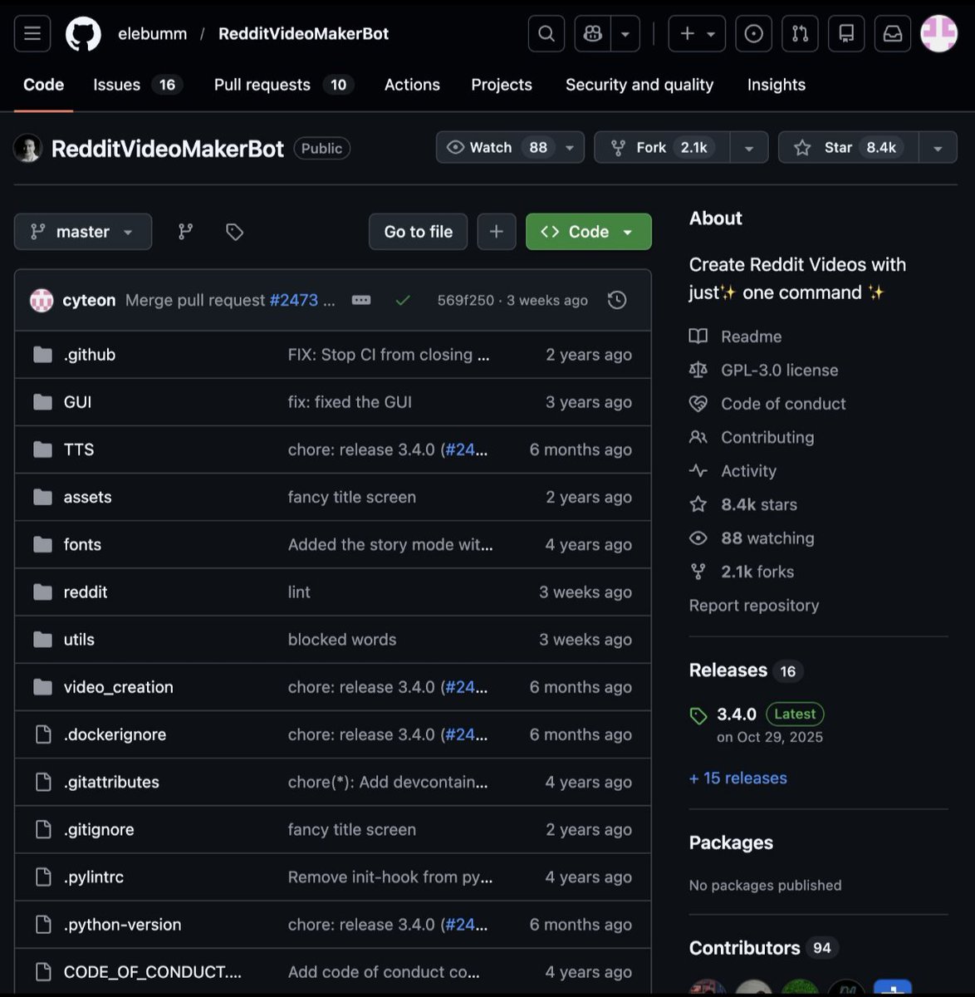Open GPL-3.0 license link
Viewport: 975px width, 997px height.
[779, 370]
